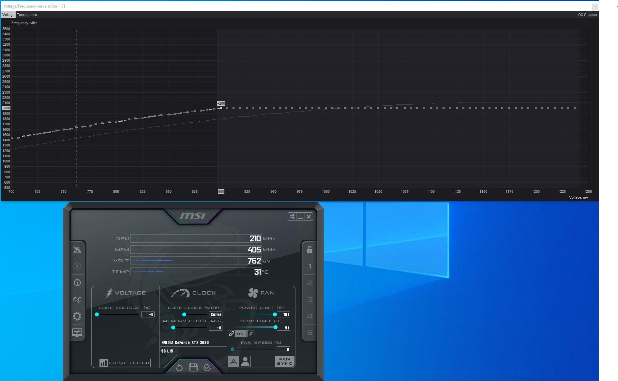Click the OC Scanner magnifier icon in sidebar

tap(77, 299)
